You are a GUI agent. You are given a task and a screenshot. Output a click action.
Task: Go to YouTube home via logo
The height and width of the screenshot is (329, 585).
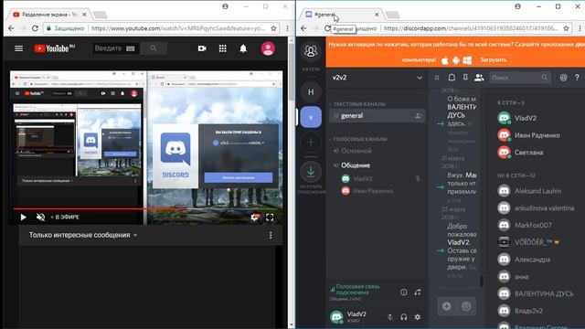click(x=55, y=48)
